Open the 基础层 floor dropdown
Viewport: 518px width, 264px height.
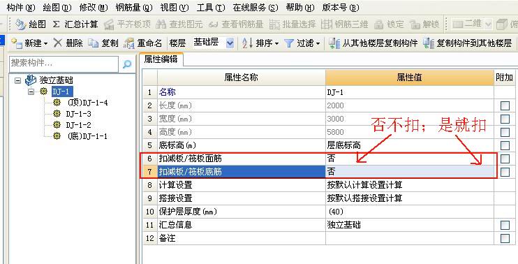pos(230,43)
